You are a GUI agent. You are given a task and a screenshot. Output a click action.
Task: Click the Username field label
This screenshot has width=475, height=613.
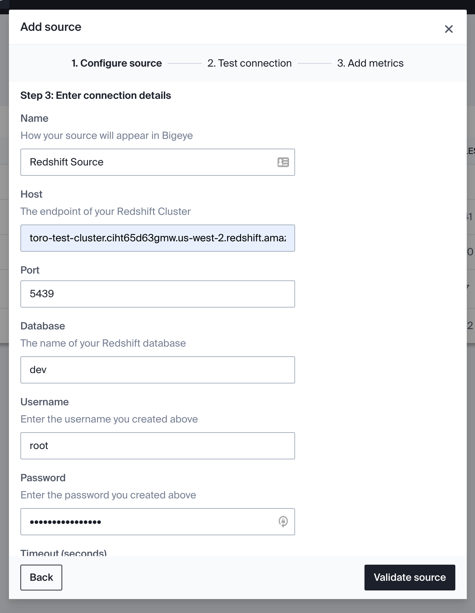[x=44, y=402]
